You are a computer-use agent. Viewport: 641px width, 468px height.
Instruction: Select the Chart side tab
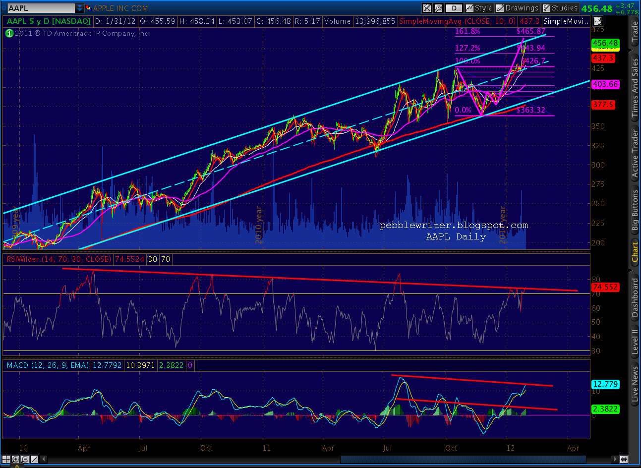click(635, 252)
